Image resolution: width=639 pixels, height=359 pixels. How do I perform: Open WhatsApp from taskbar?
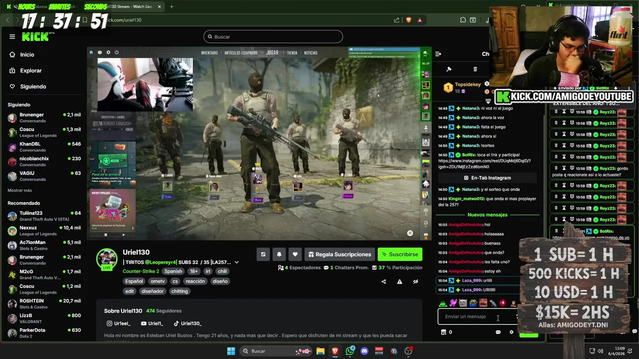tap(350, 351)
